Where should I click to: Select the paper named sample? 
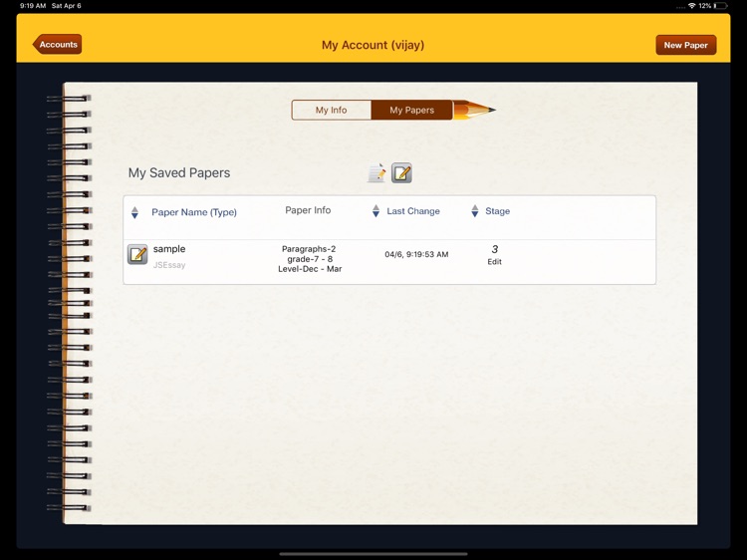(169, 249)
